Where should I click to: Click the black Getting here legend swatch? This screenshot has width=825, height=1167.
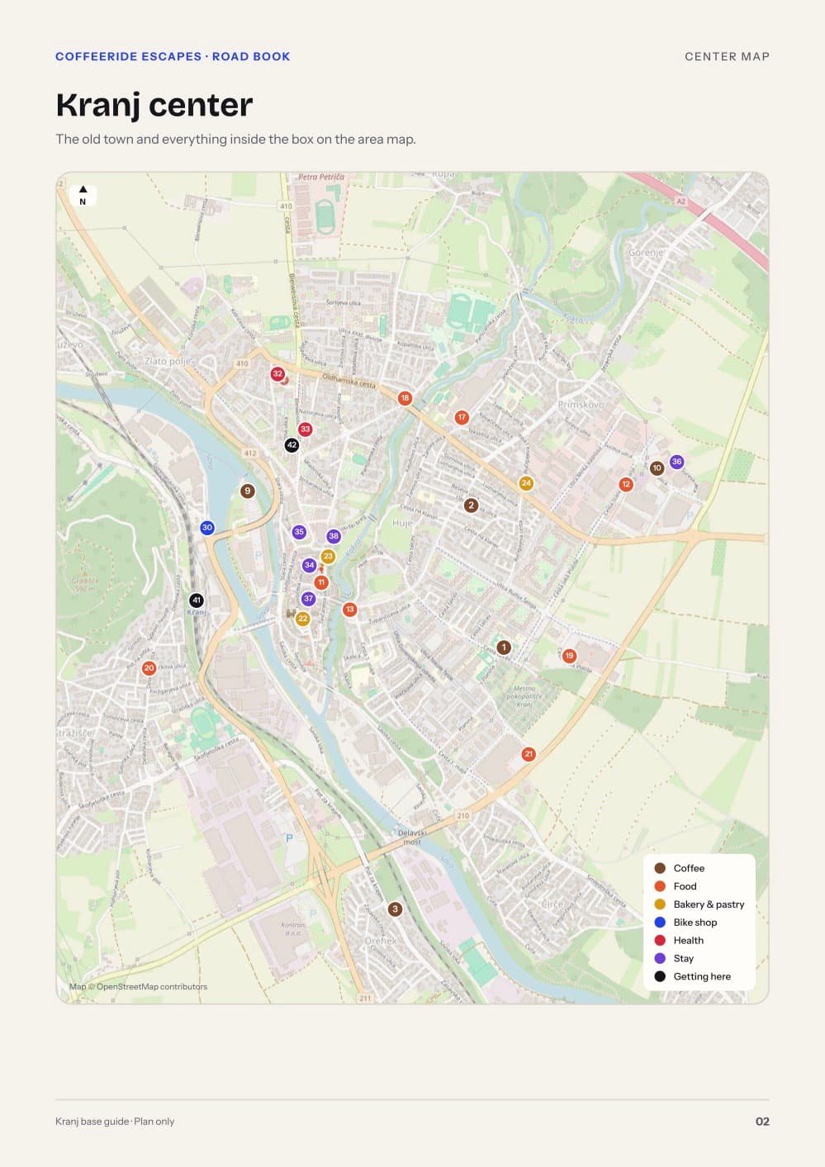[x=660, y=976]
